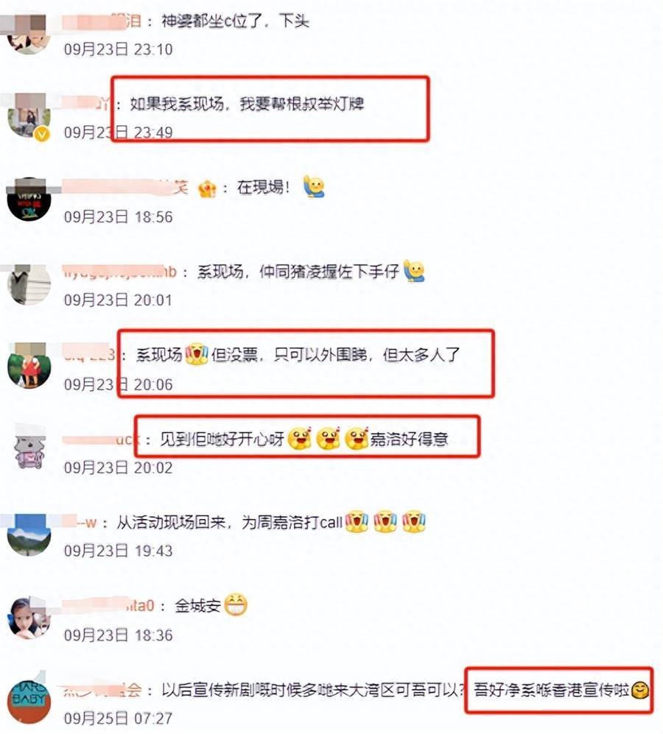Click the black hat avatar thumbnail
Viewport: 663px width, 734px height.
pos(29,199)
